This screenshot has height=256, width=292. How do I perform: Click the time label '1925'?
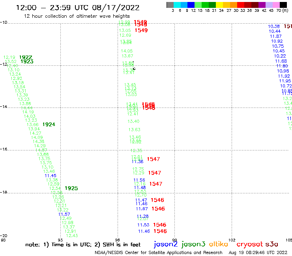point(71,188)
